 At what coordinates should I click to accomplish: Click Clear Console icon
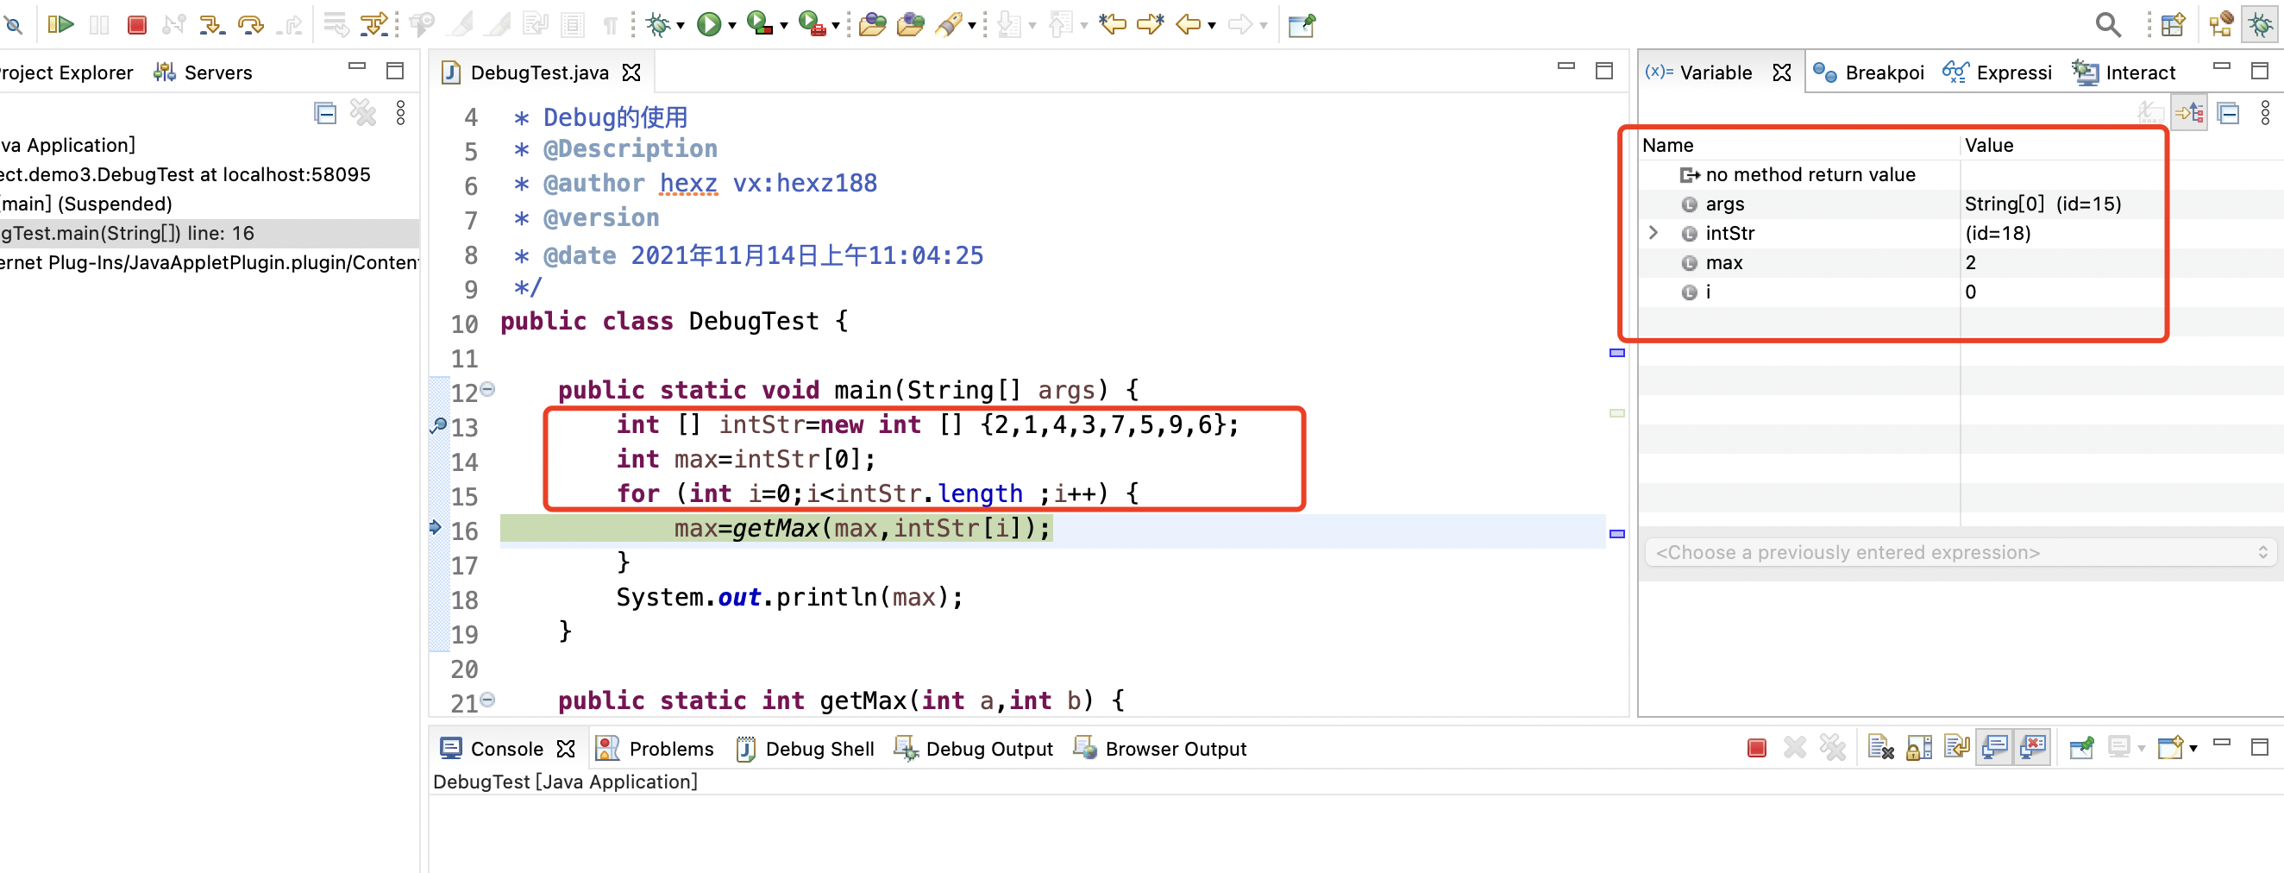pyautogui.click(x=1879, y=748)
